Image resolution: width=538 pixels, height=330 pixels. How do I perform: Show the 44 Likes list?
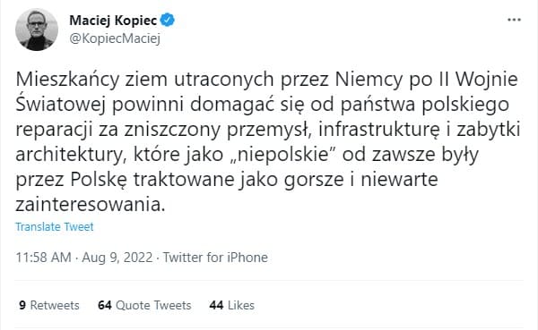[232, 305]
